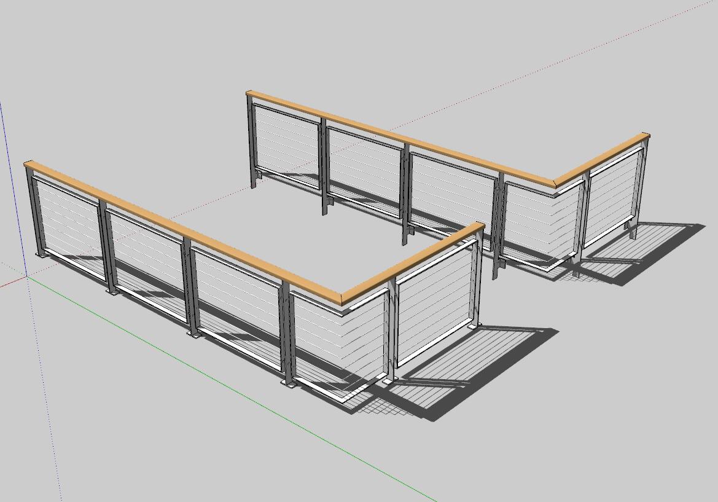The image size is (718, 502).
Task: Click the solid blue vertical axis line
Action: [x=12, y=188]
